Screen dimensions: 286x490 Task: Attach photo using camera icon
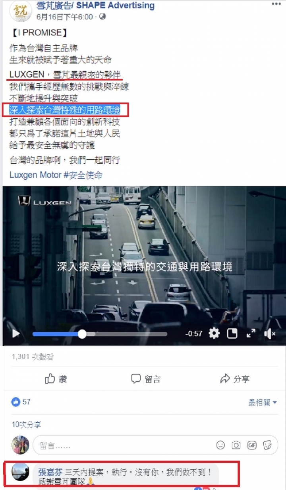tap(236, 445)
